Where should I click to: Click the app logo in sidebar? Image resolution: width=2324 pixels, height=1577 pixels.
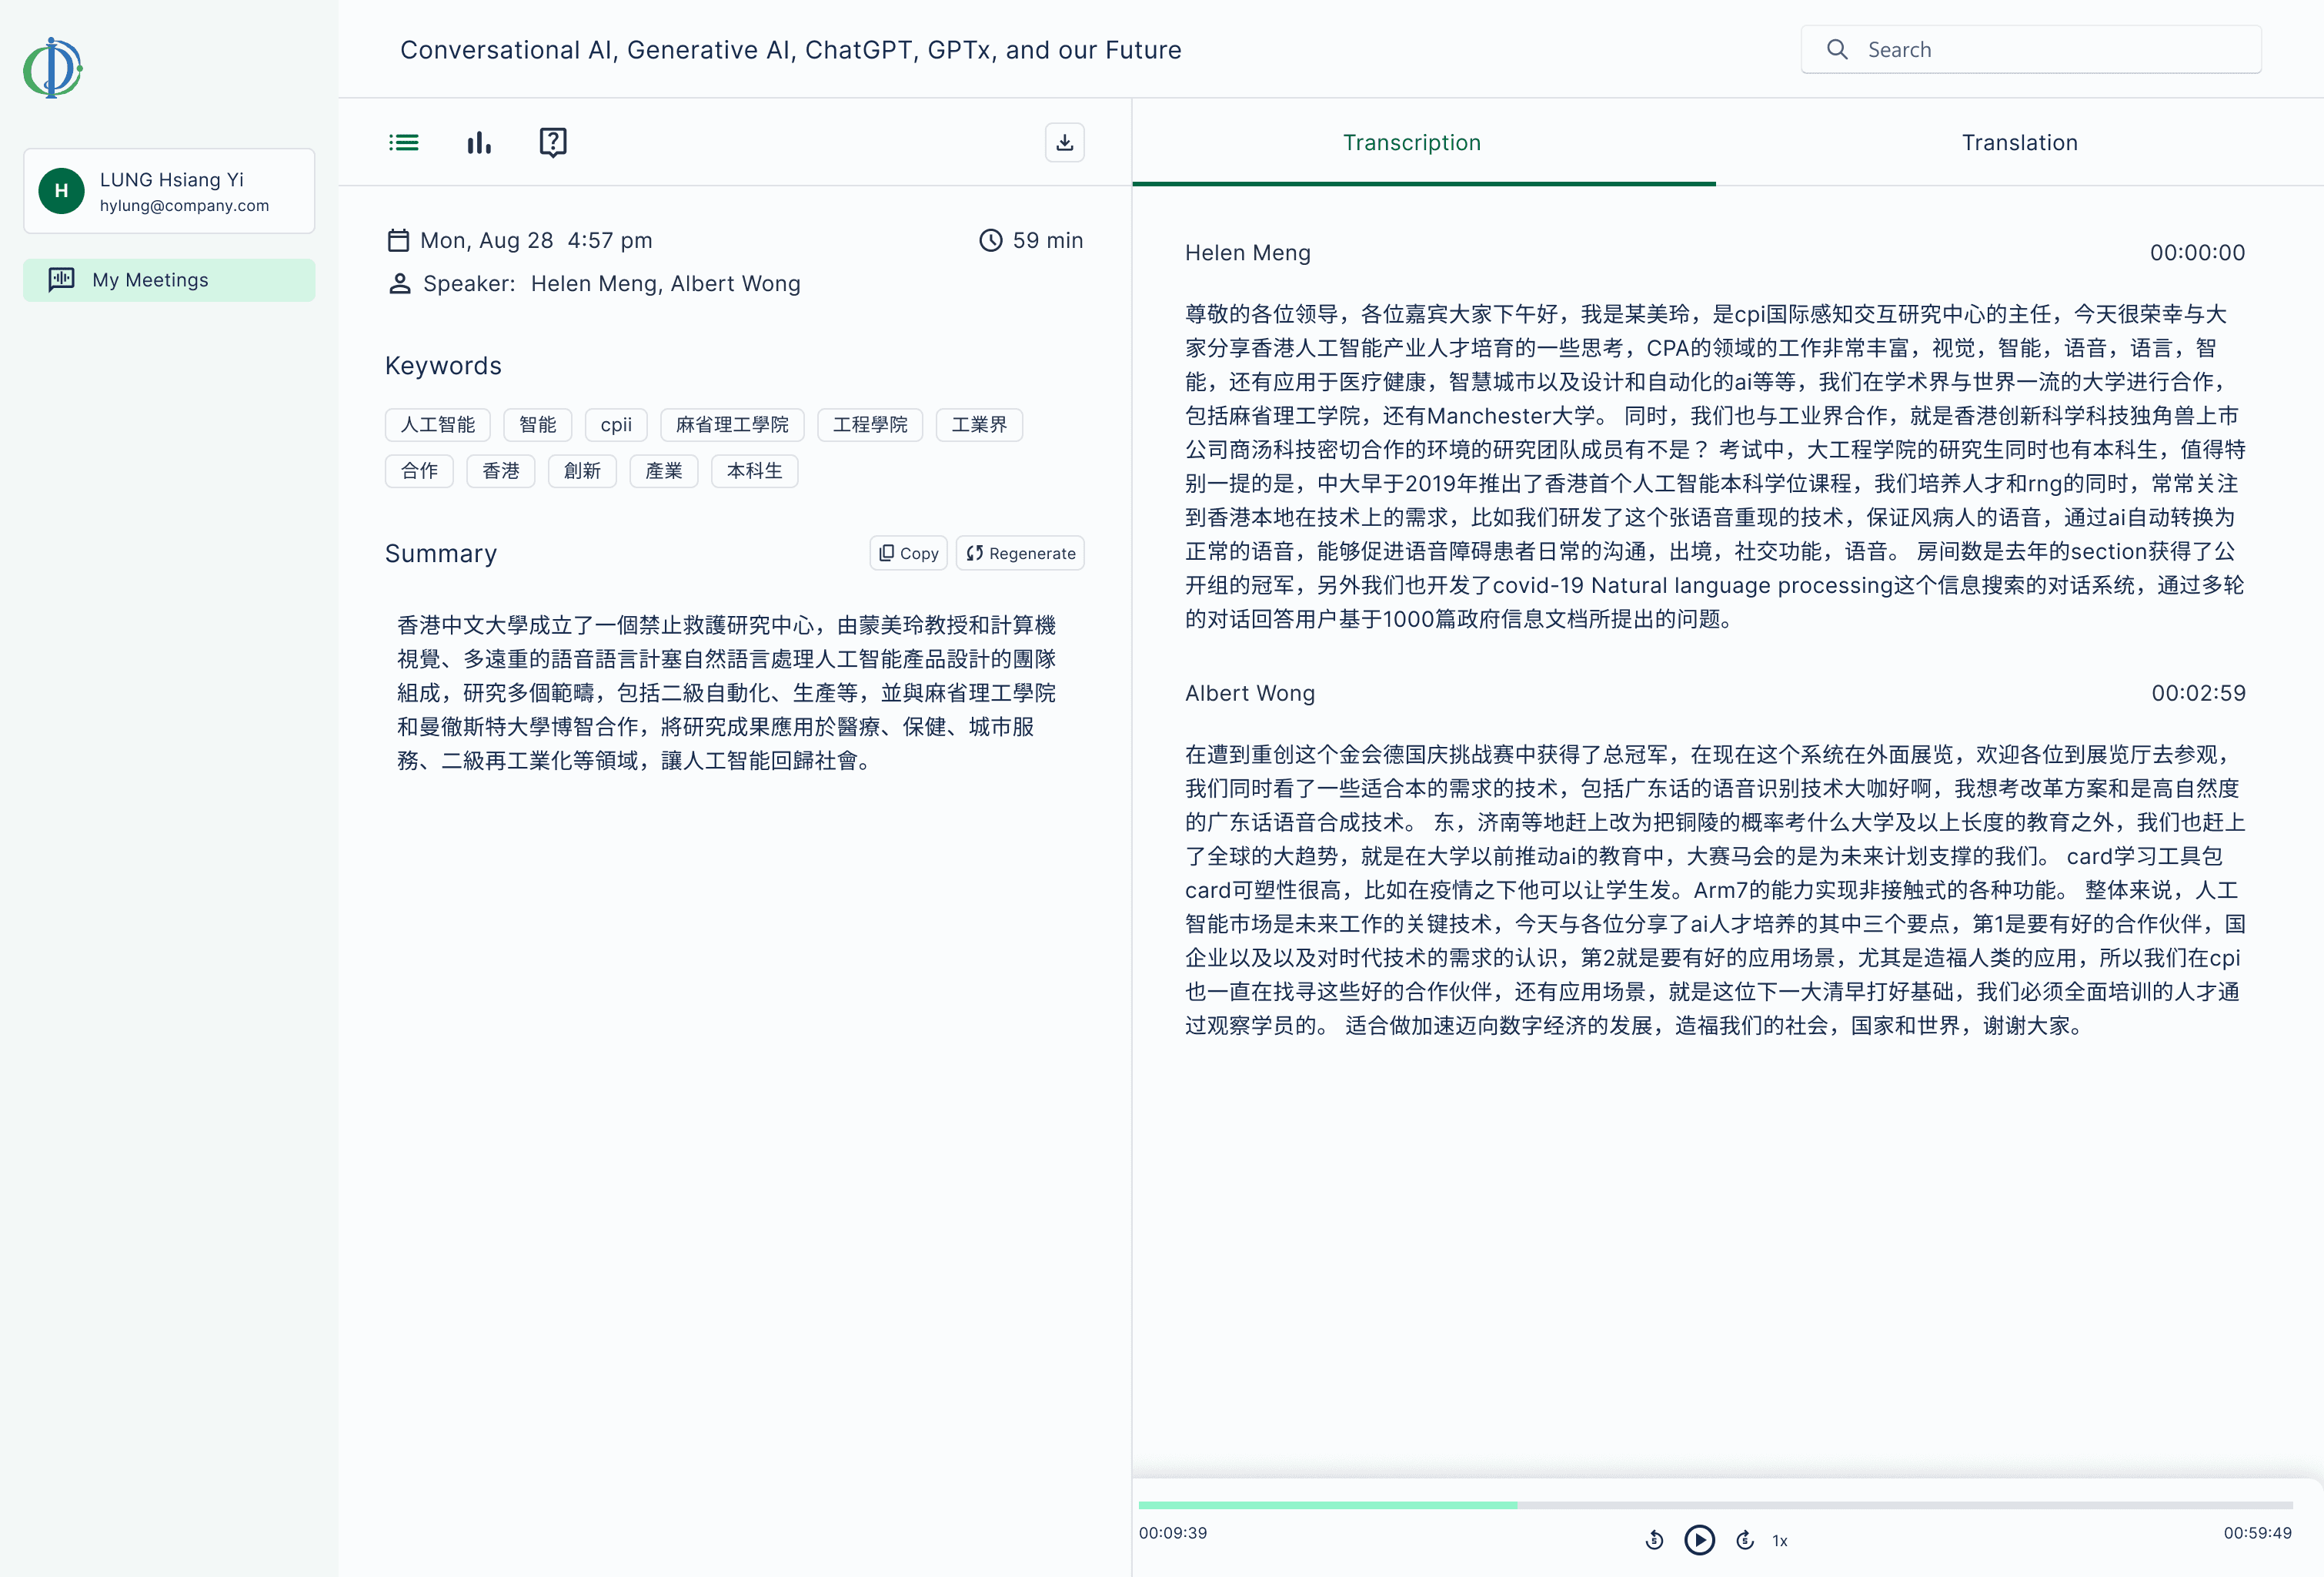[x=53, y=67]
